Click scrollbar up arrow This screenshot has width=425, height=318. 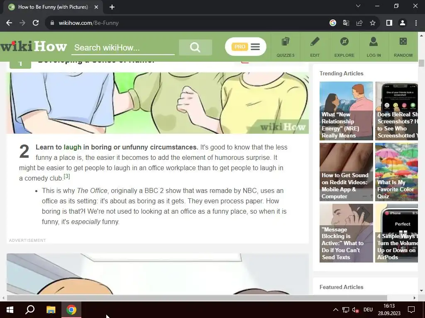pyautogui.click(x=421, y=35)
